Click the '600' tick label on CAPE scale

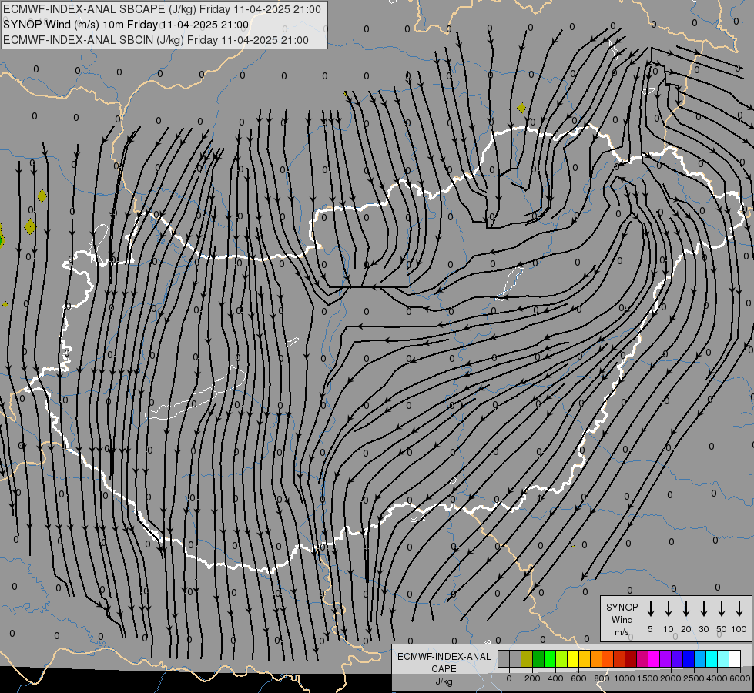pos(578,678)
